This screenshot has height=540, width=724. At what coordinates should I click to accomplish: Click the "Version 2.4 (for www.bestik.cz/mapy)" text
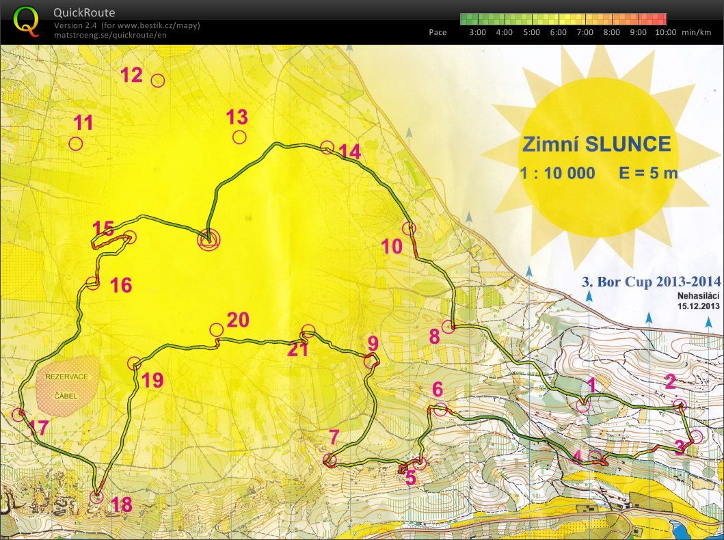click(x=127, y=25)
